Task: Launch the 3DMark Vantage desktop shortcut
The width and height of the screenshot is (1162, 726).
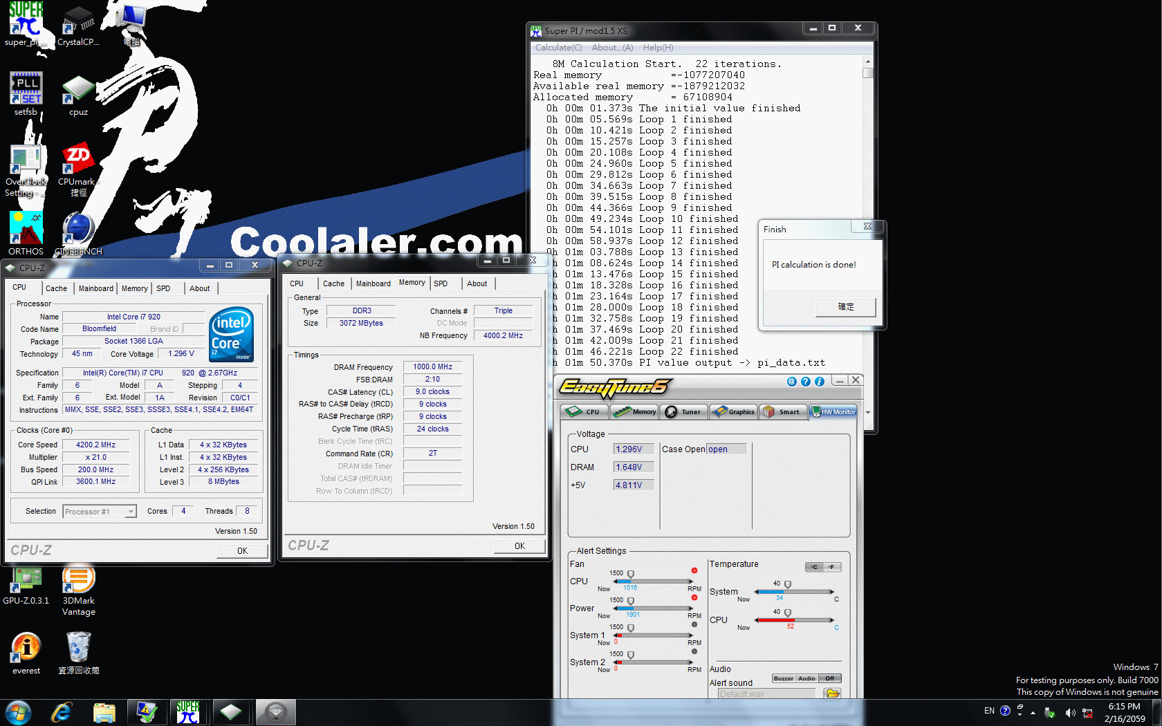Action: click(x=78, y=590)
